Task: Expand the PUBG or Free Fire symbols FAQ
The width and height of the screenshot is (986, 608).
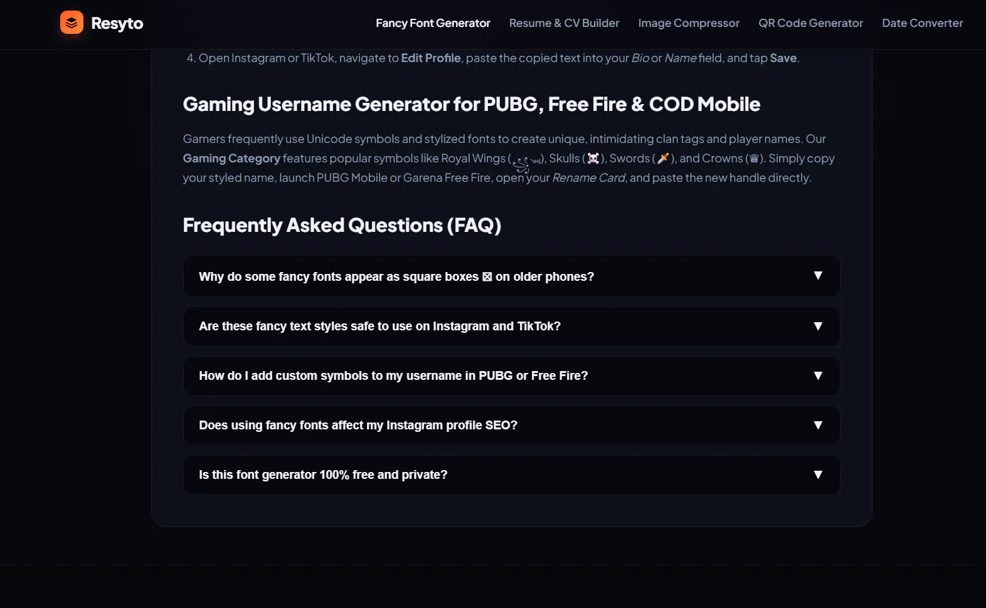Action: pos(511,375)
